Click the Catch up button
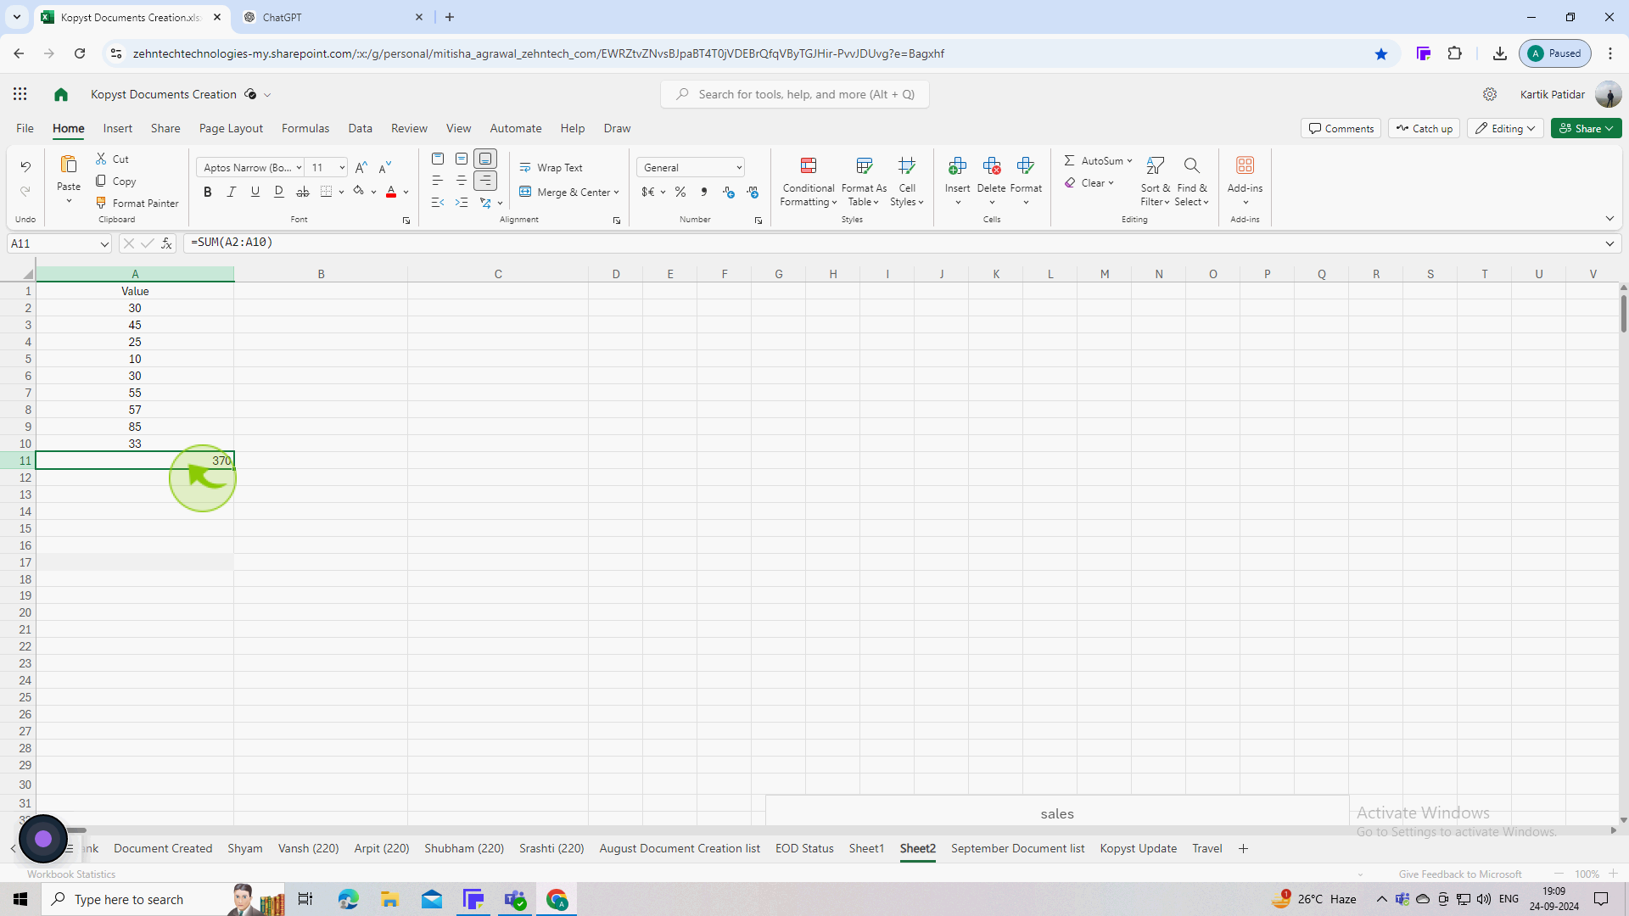Image resolution: width=1629 pixels, height=916 pixels. [1424, 128]
